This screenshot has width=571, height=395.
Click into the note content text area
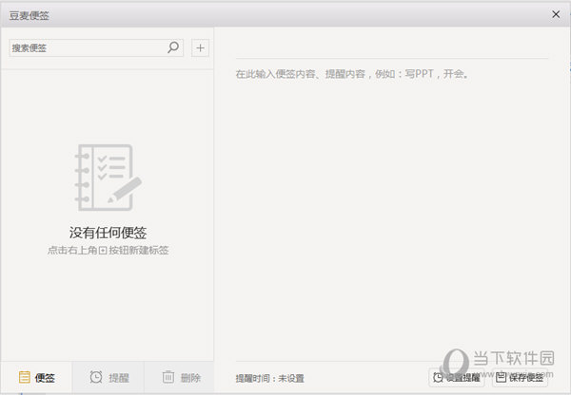click(392, 211)
